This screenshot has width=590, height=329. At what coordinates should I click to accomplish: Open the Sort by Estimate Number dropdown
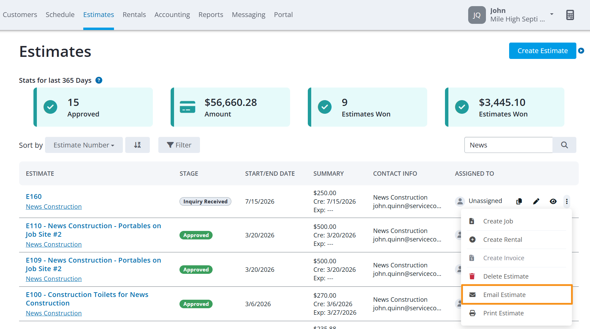(84, 145)
